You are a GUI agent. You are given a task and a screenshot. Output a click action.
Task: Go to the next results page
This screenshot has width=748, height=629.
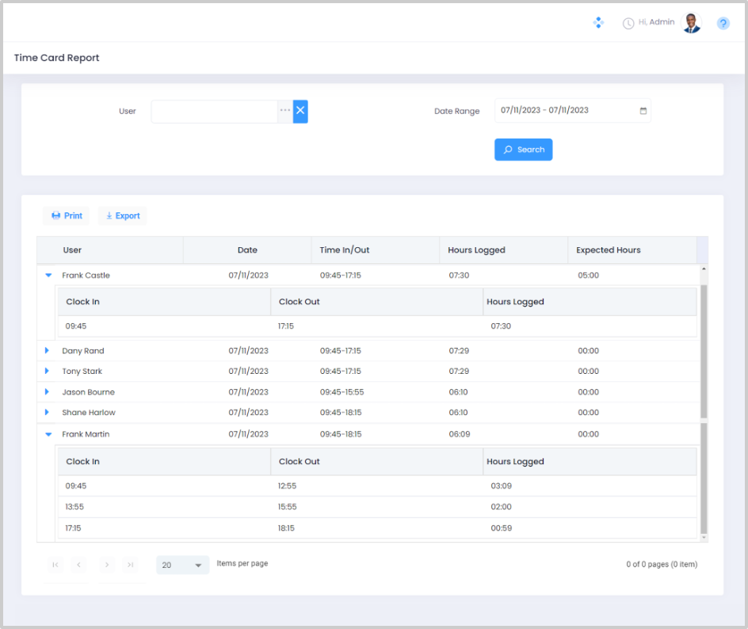(107, 565)
